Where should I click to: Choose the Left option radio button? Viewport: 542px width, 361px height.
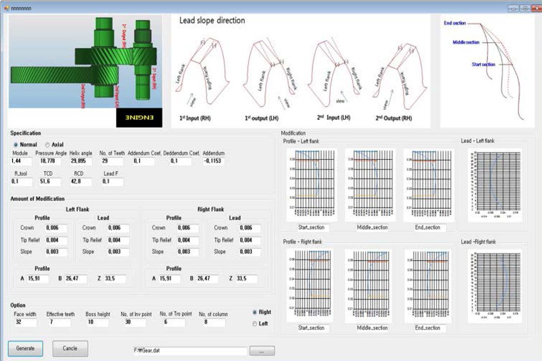[254, 324]
